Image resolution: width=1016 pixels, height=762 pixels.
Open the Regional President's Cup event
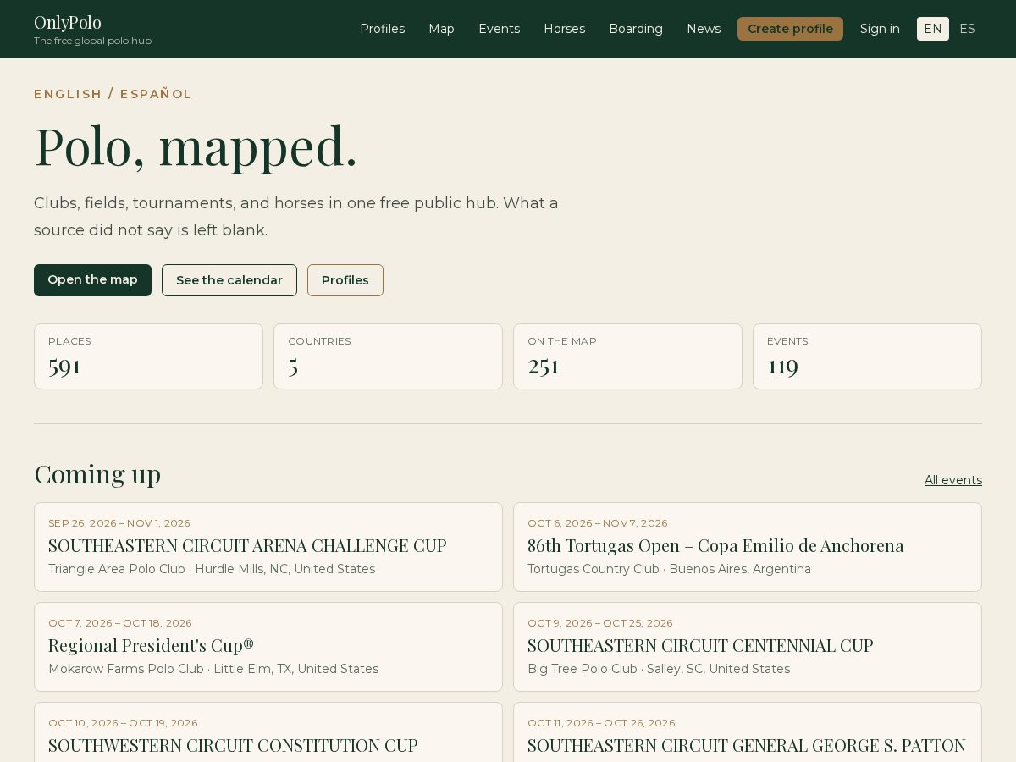pyautogui.click(x=268, y=647)
